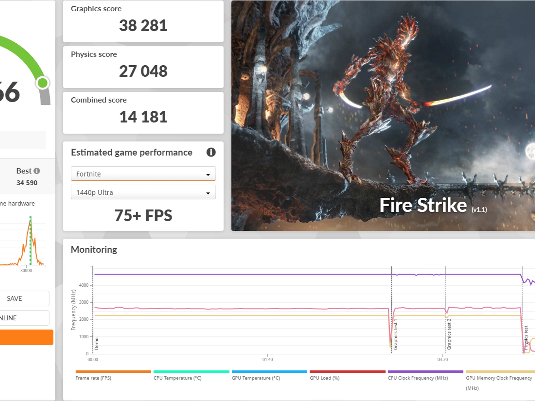The height and width of the screenshot is (401, 535).
Task: Click the green score gauge knob
Action: pos(43,83)
